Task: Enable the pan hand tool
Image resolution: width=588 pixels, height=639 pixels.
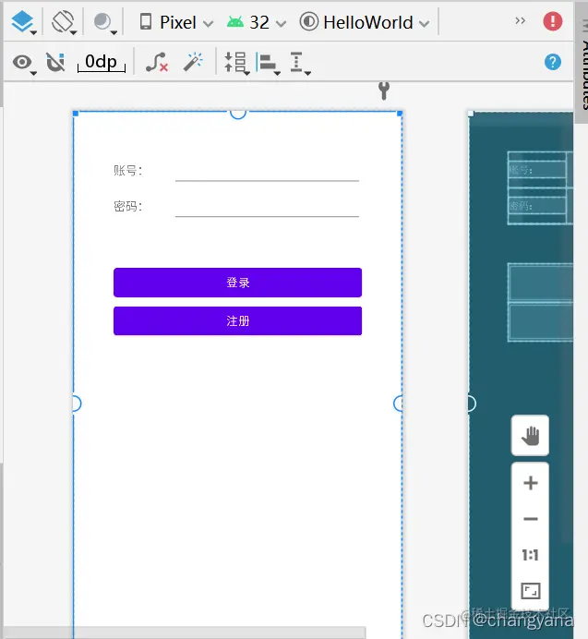Action: coord(530,436)
